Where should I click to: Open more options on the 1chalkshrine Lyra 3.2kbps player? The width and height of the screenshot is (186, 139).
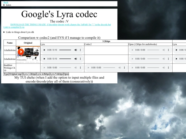(x=80, y=50)
